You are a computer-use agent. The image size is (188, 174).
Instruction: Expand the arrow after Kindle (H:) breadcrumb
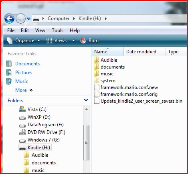click(106, 18)
